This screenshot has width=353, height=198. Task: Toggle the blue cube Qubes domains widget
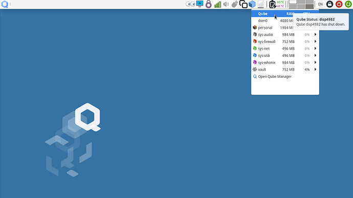tap(252, 4)
